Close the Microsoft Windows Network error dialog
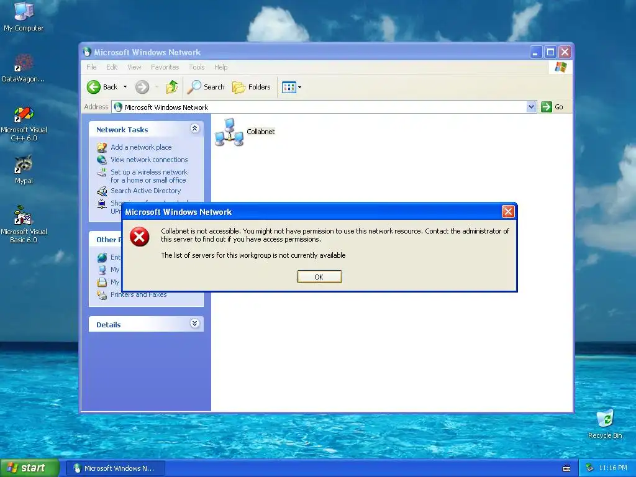The image size is (636, 477). 508,211
